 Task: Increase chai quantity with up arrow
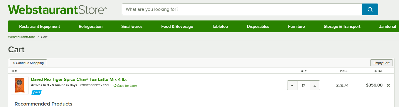315,86
